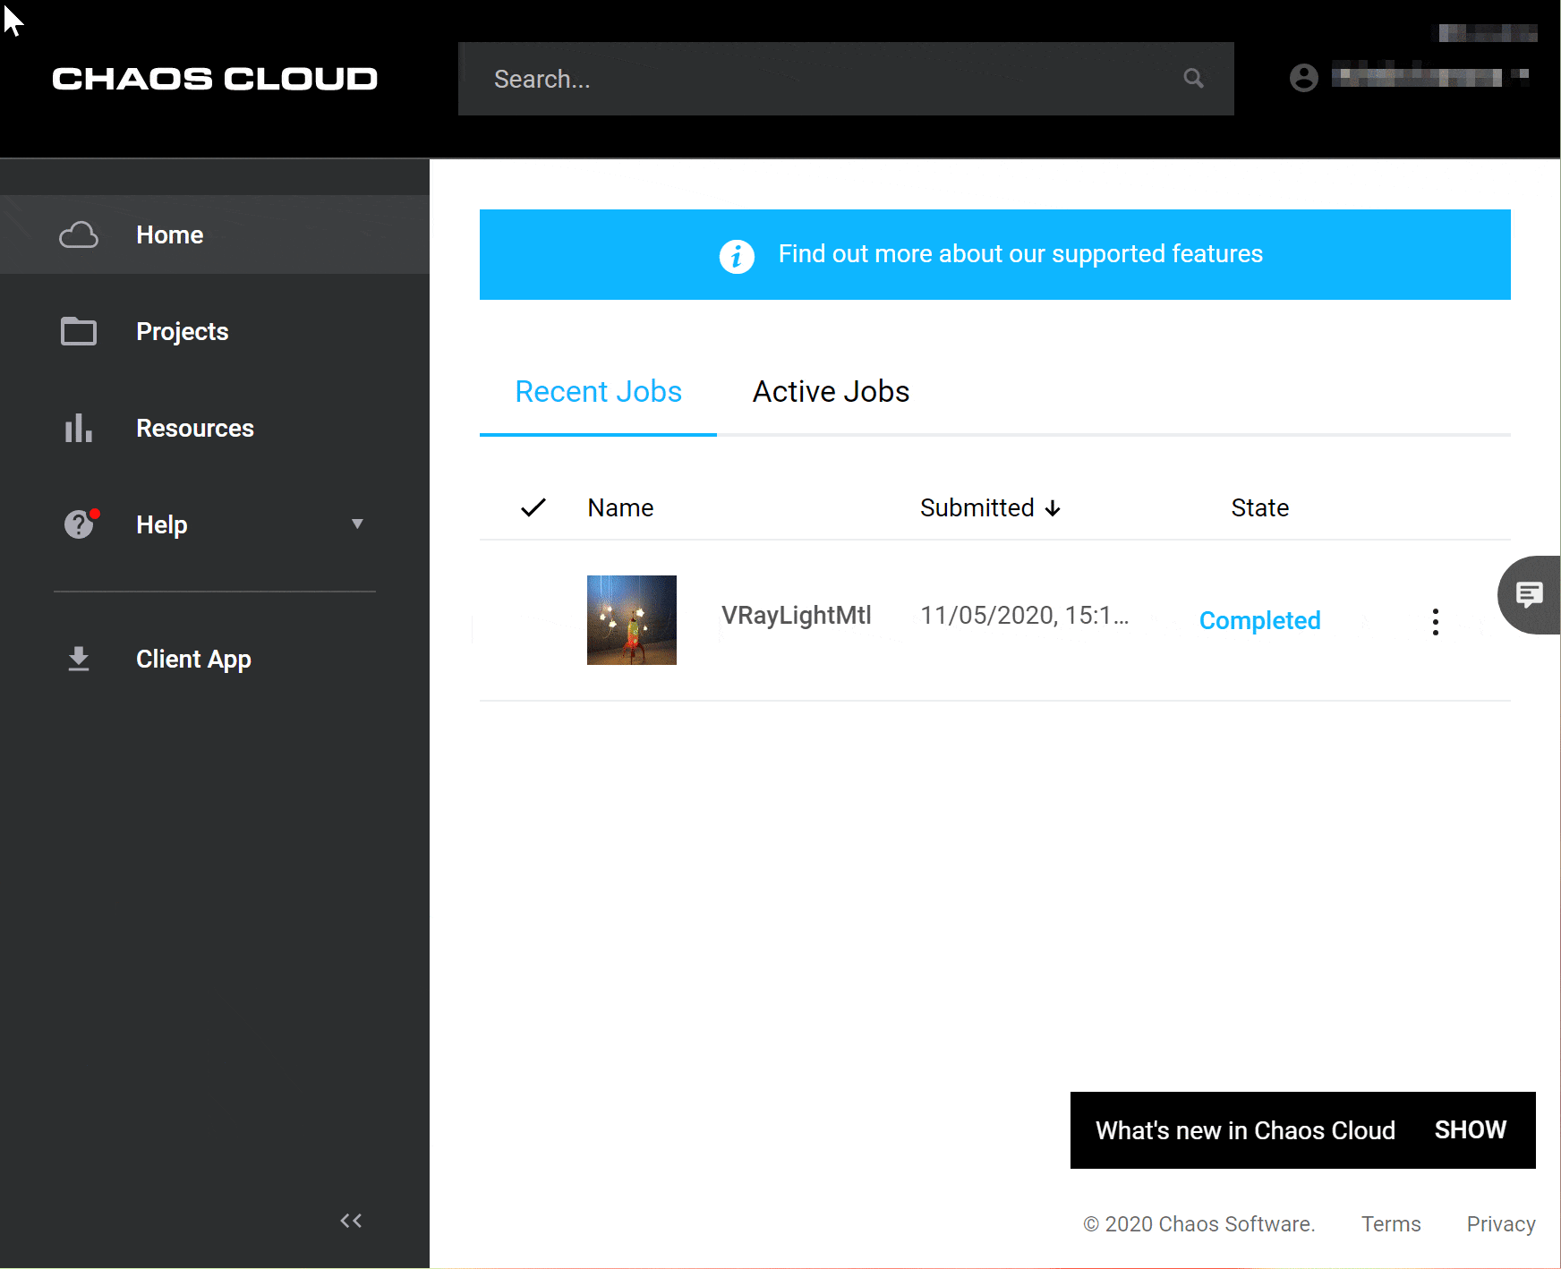Open Resources in sidebar
Screen dimensions: 1561x1269
coord(215,428)
